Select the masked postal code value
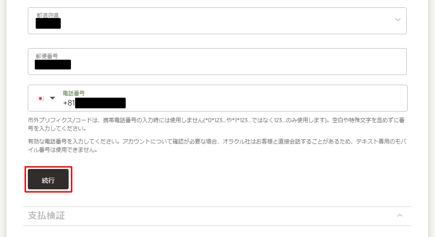435x237 pixels. click(53, 64)
